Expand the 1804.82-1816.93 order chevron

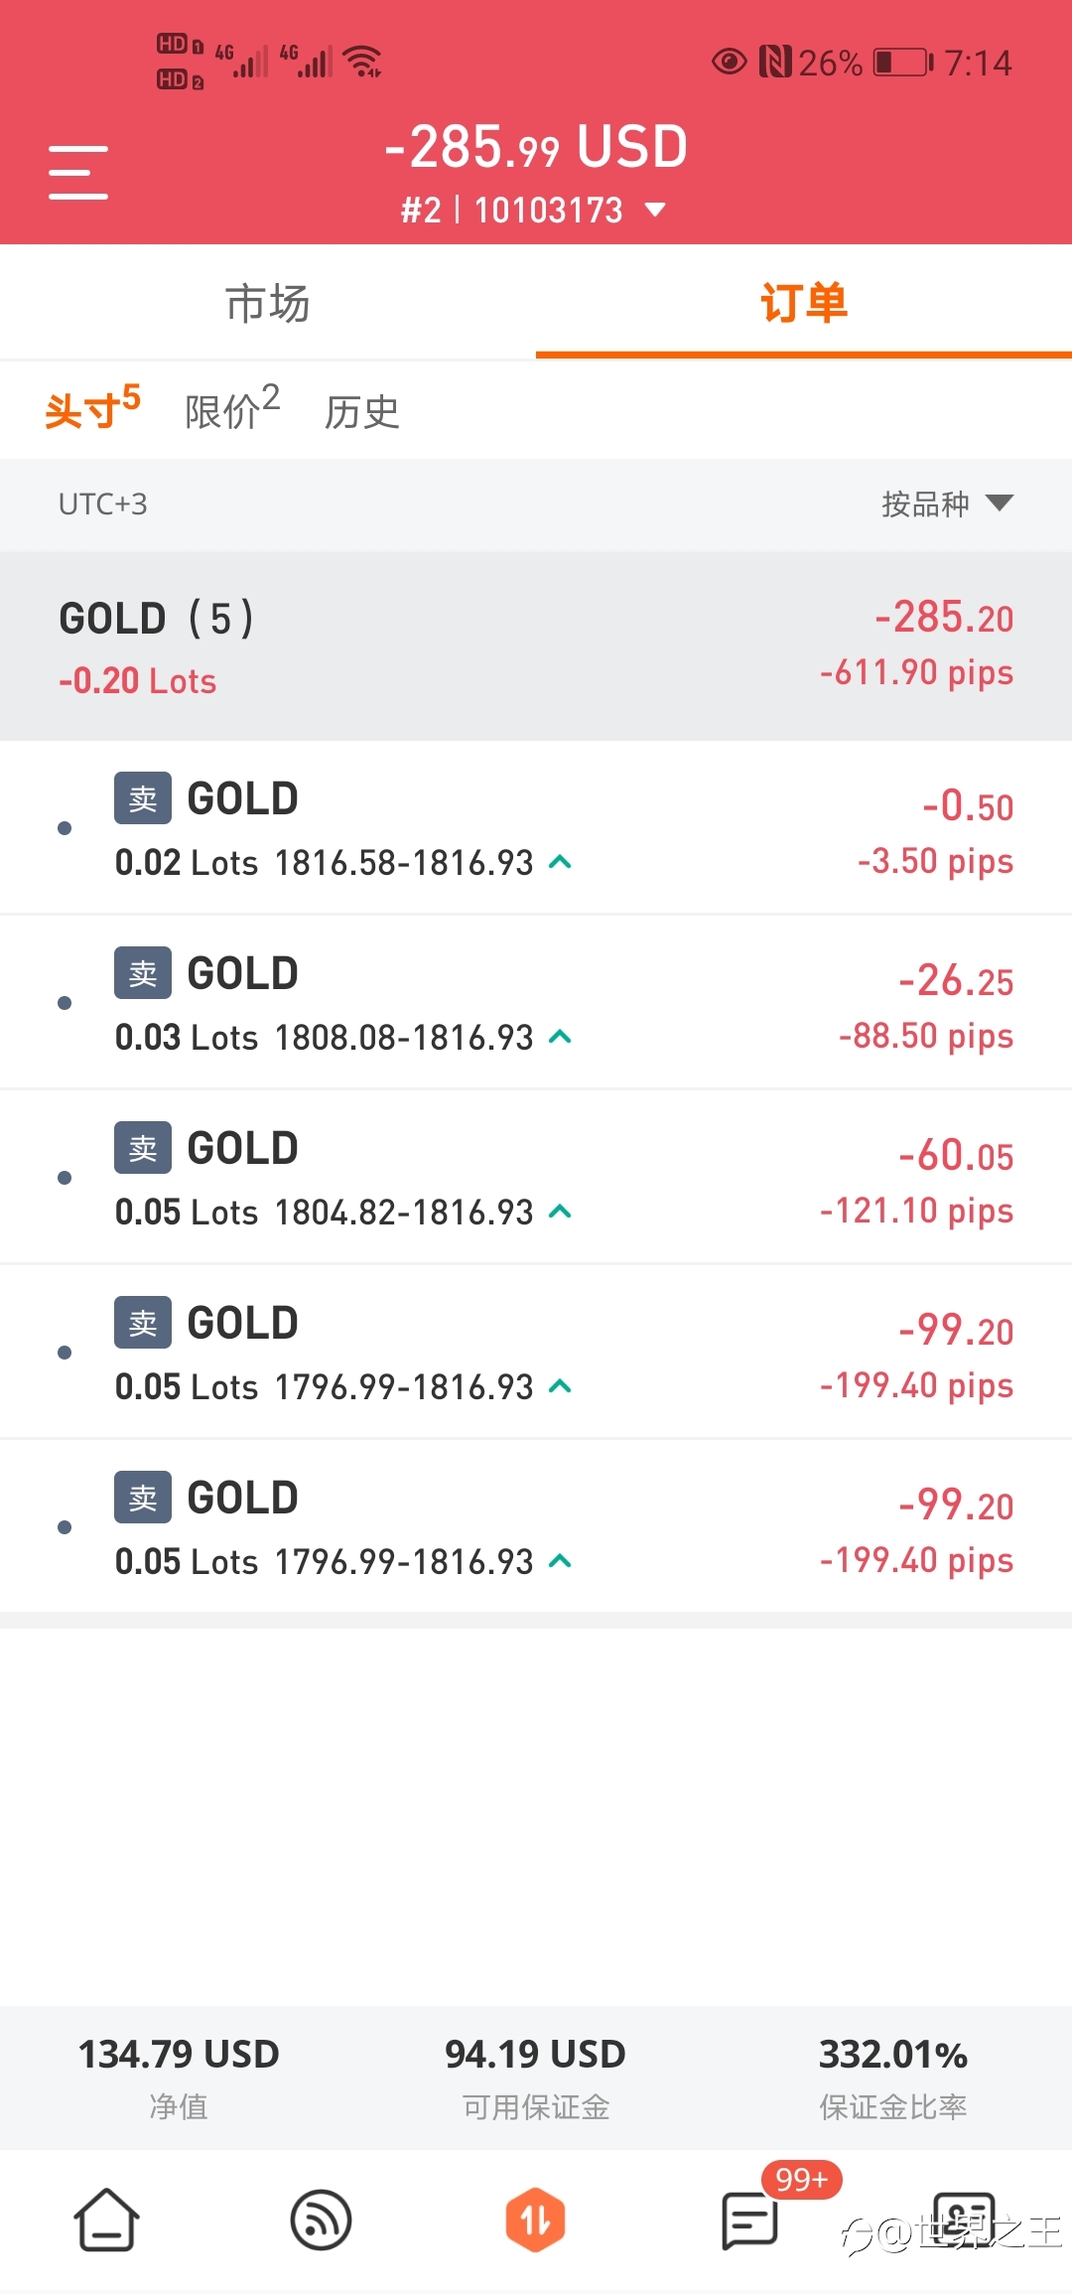560,1211
